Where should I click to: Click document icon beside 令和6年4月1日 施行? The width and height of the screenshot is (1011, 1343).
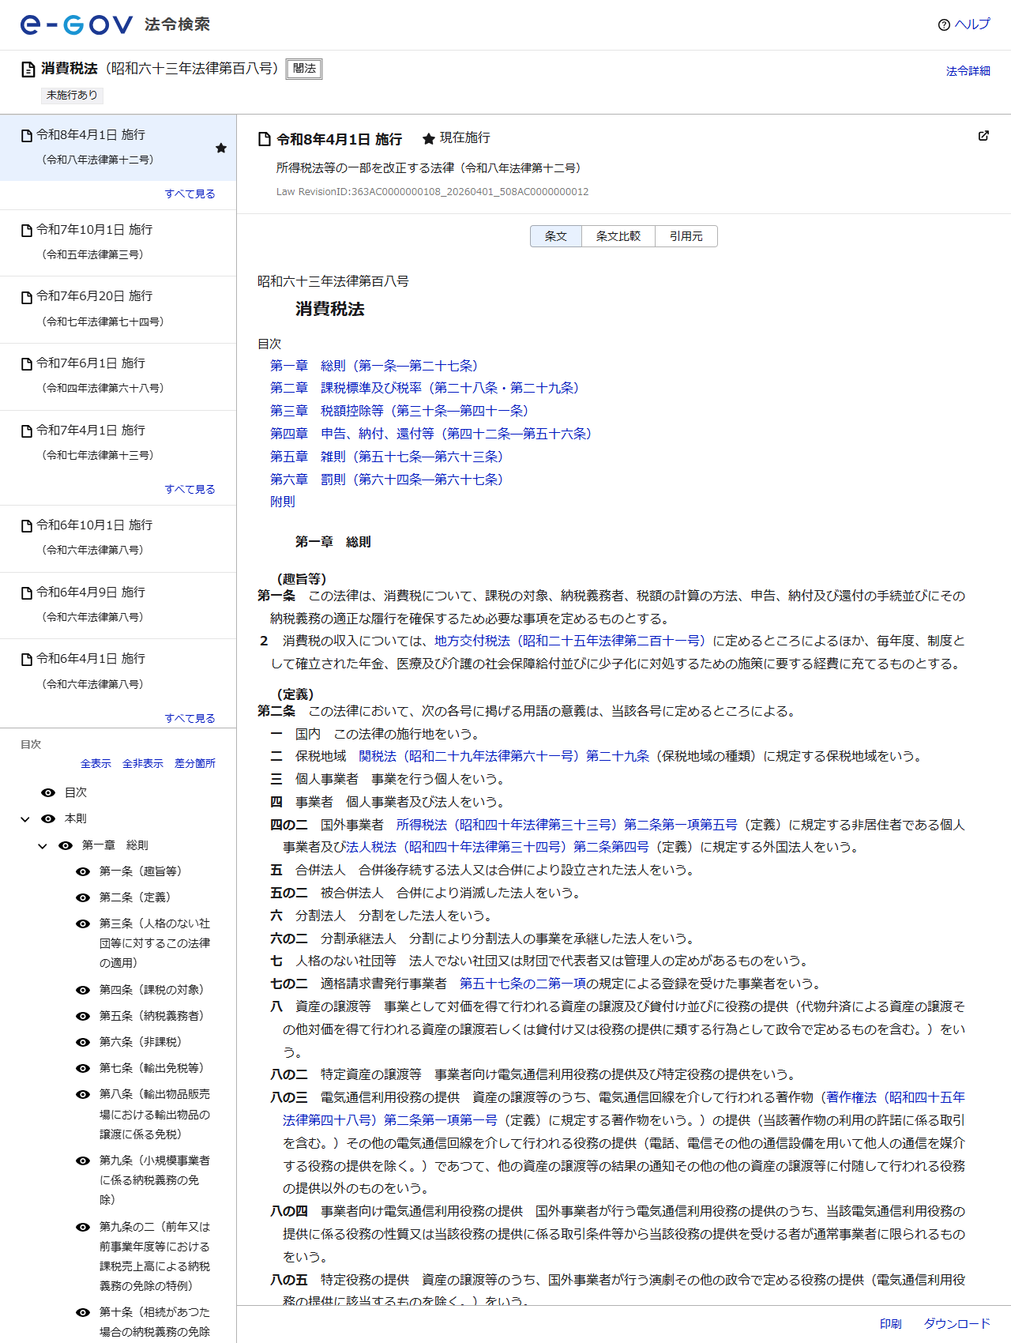click(x=27, y=660)
